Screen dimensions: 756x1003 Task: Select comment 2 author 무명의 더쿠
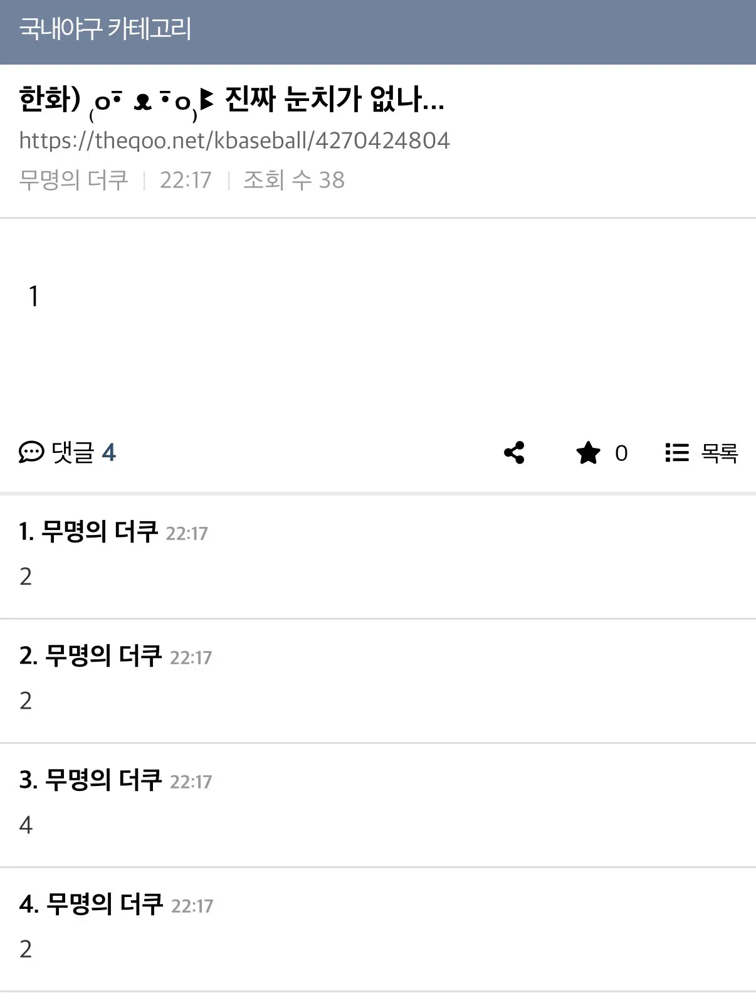[103, 655]
